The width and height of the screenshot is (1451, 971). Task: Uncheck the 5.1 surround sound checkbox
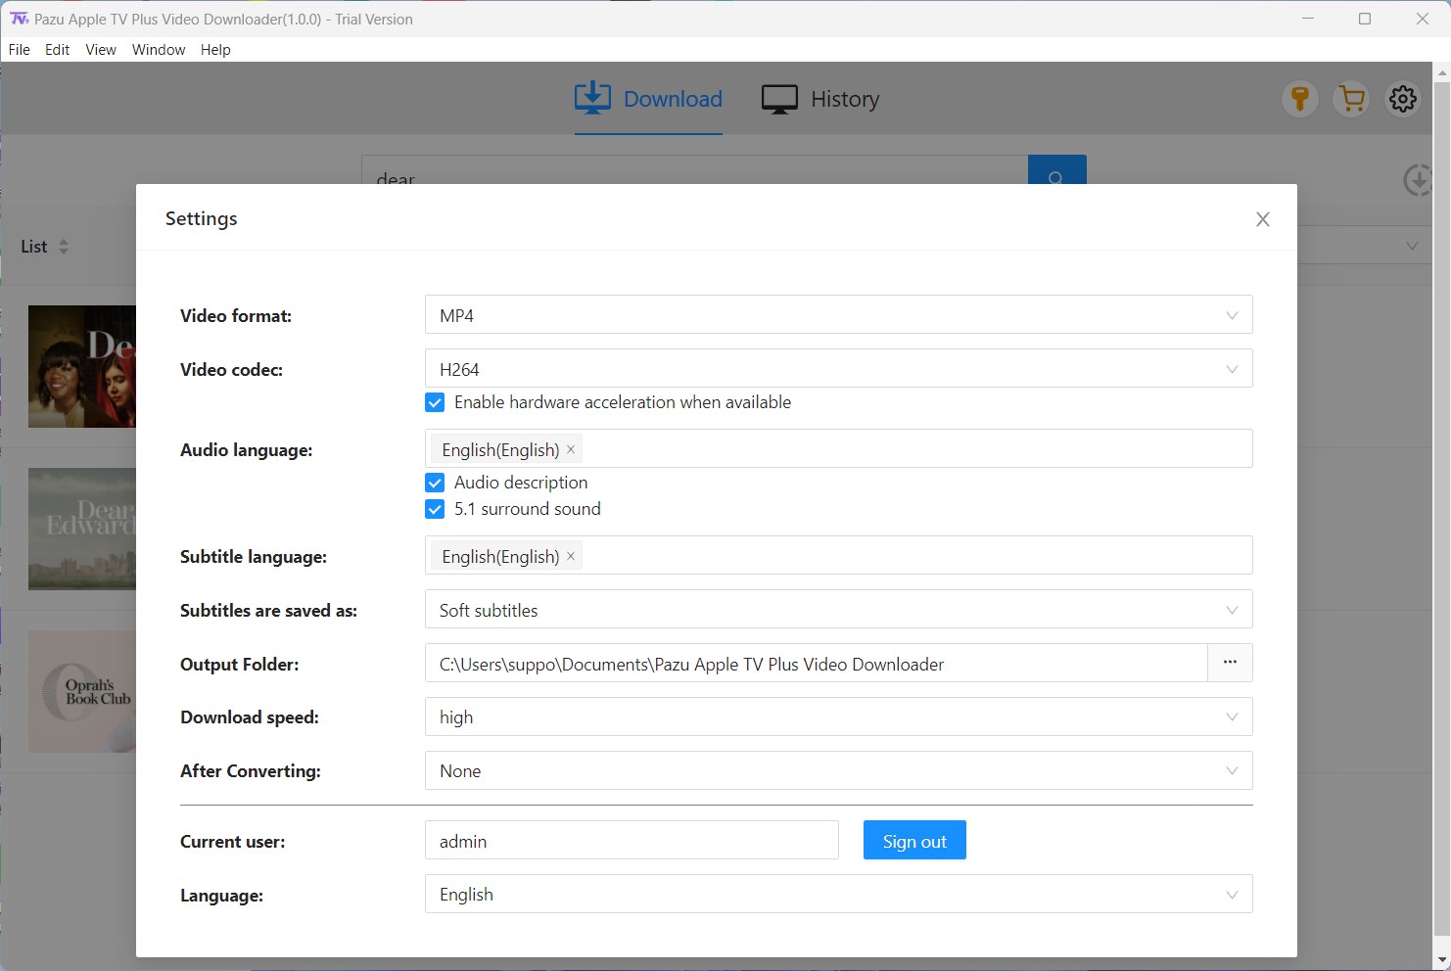click(435, 509)
